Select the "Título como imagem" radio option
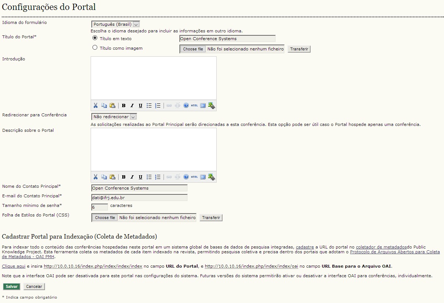The height and width of the screenshot is (303, 444). (95, 47)
